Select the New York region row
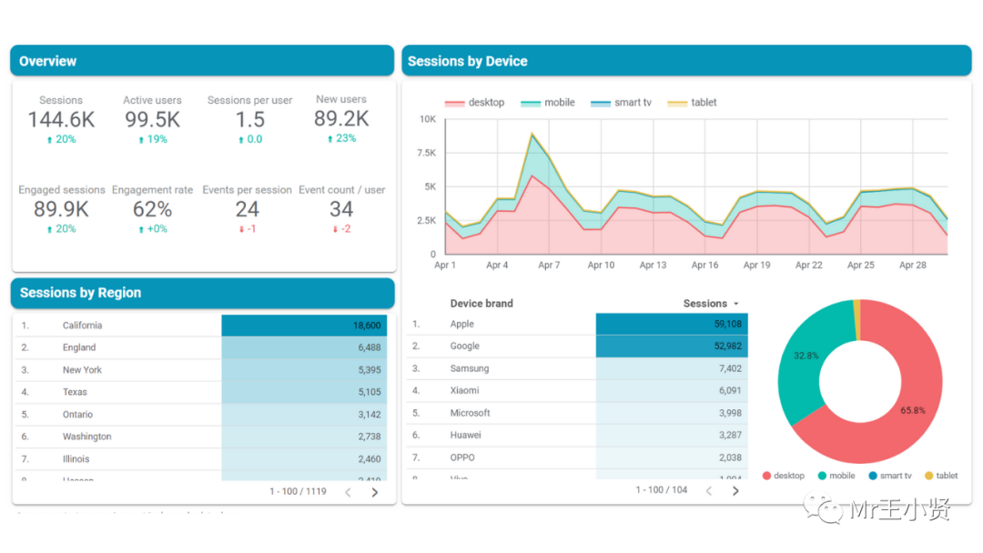 (200, 369)
